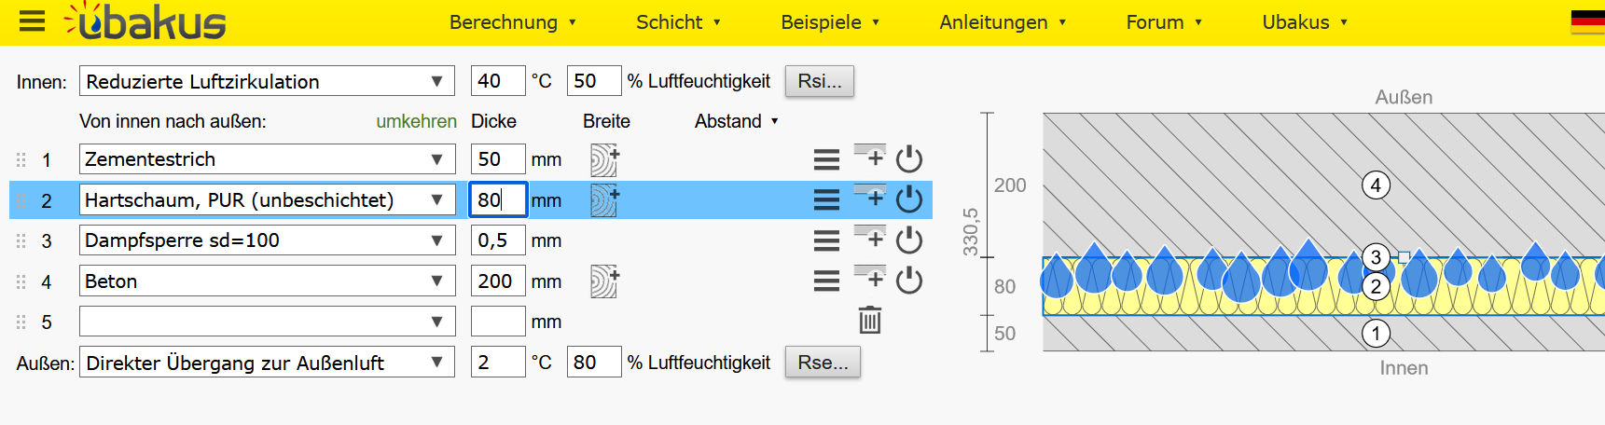Image resolution: width=1605 pixels, height=425 pixels.
Task: Click the wood texture icon for Beton
Action: pyautogui.click(x=604, y=281)
